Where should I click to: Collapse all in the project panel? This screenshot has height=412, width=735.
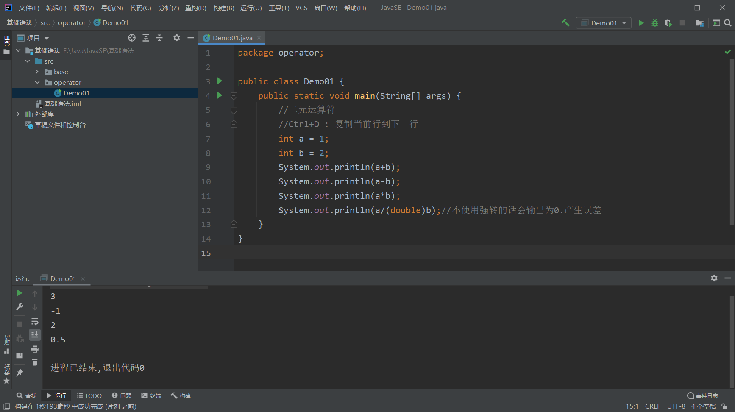(159, 38)
